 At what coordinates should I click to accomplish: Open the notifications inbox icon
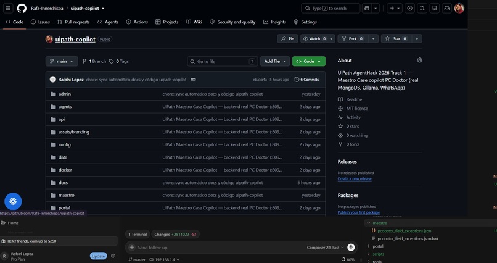click(446, 8)
